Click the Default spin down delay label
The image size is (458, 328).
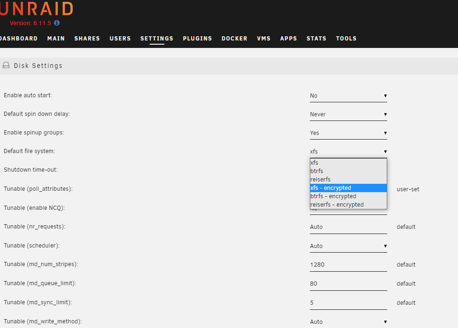37,114
